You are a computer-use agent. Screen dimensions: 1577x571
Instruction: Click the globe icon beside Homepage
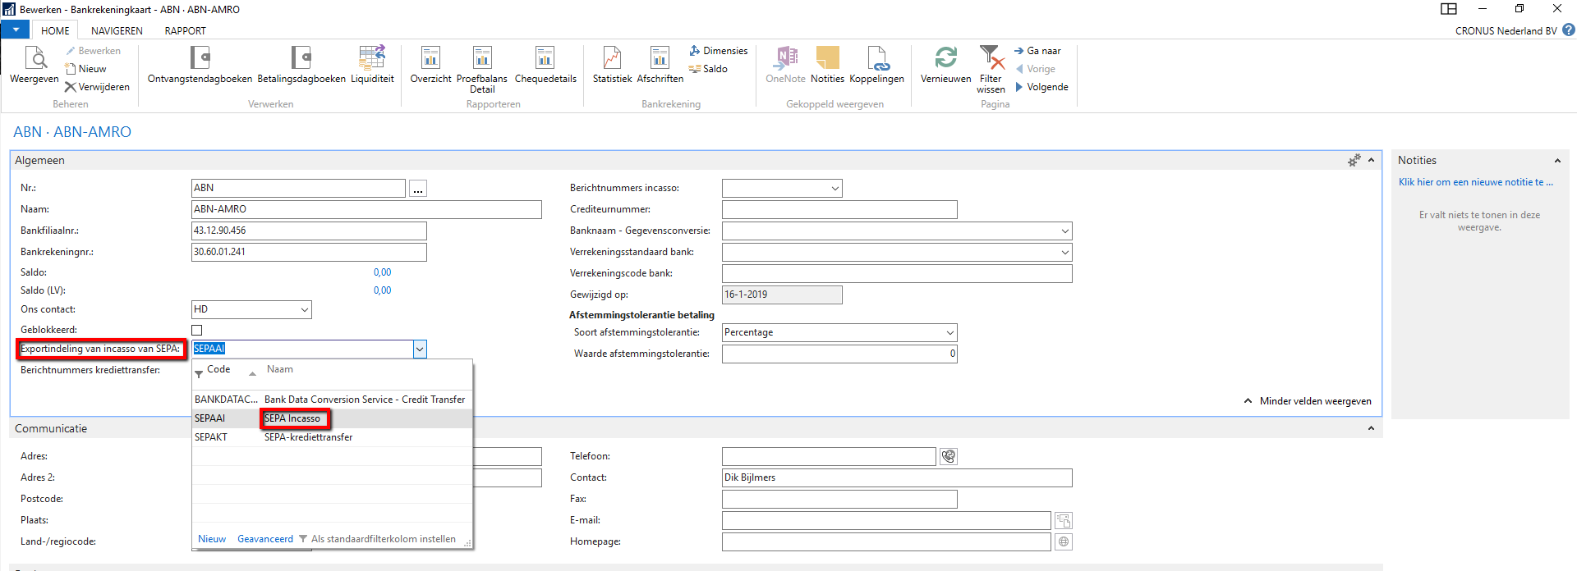click(x=1064, y=541)
